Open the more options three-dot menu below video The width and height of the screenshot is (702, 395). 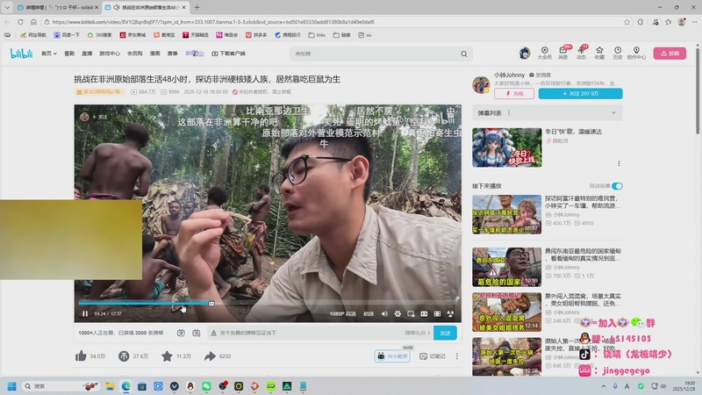pyautogui.click(x=456, y=356)
